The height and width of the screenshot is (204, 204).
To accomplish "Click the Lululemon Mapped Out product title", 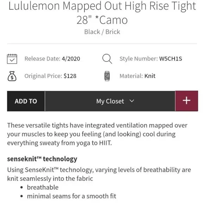I will click(x=102, y=13).
